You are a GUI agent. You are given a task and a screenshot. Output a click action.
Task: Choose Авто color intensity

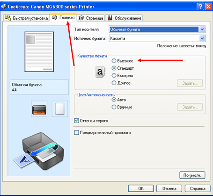tap(119, 100)
